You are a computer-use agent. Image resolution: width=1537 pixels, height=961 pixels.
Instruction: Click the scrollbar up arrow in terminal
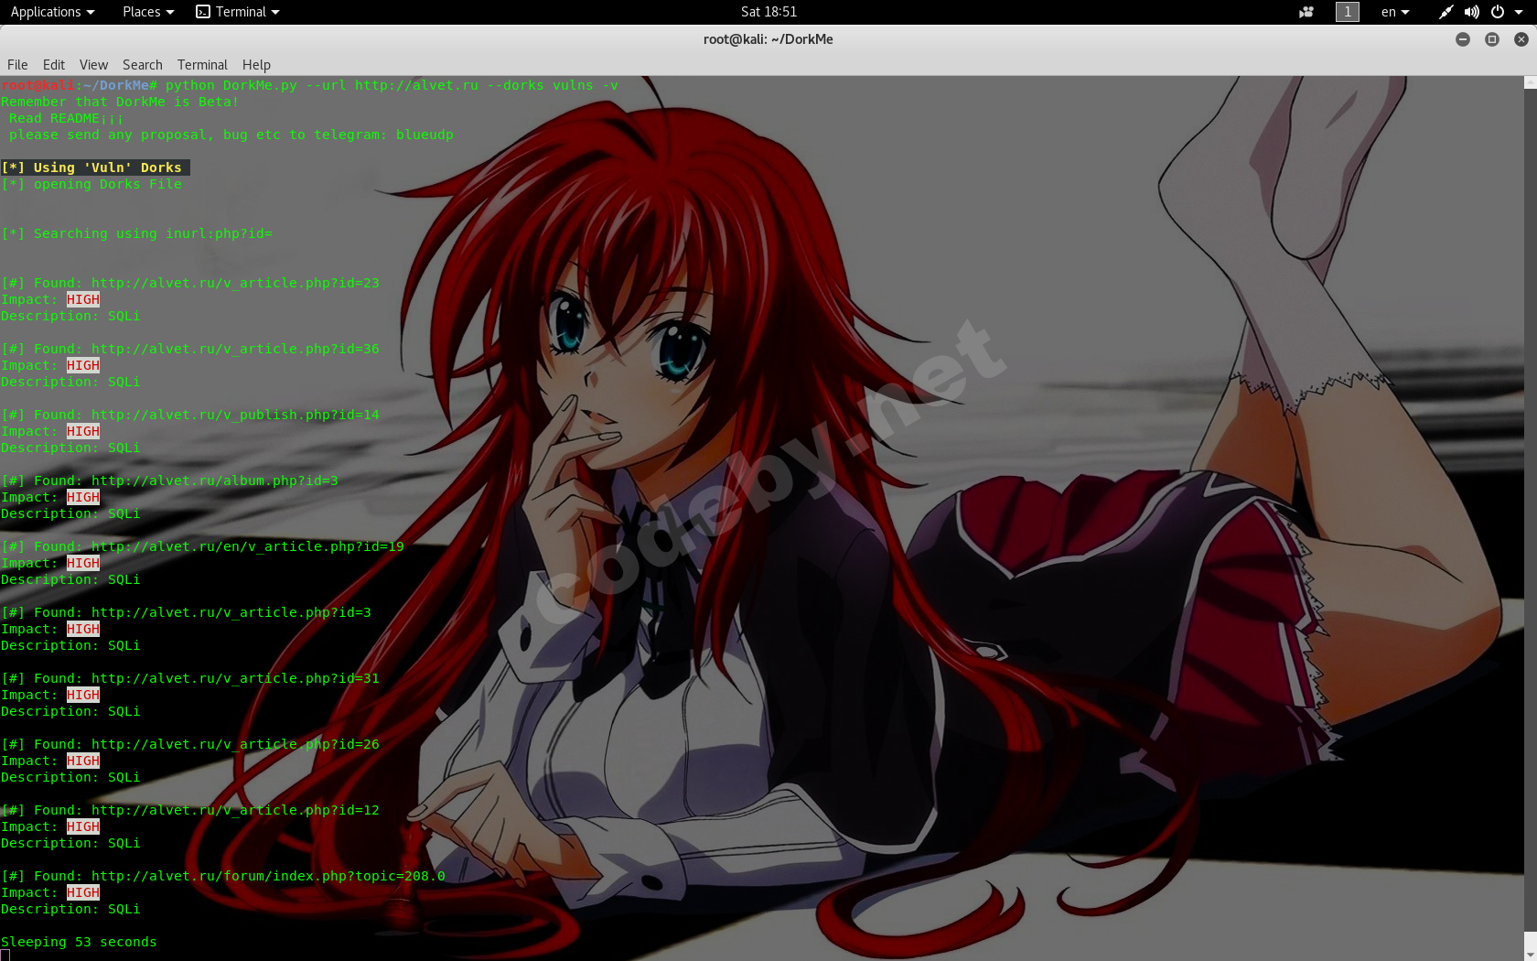click(x=1530, y=82)
